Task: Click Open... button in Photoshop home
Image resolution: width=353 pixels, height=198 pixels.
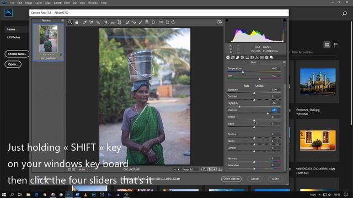Action: [13, 64]
